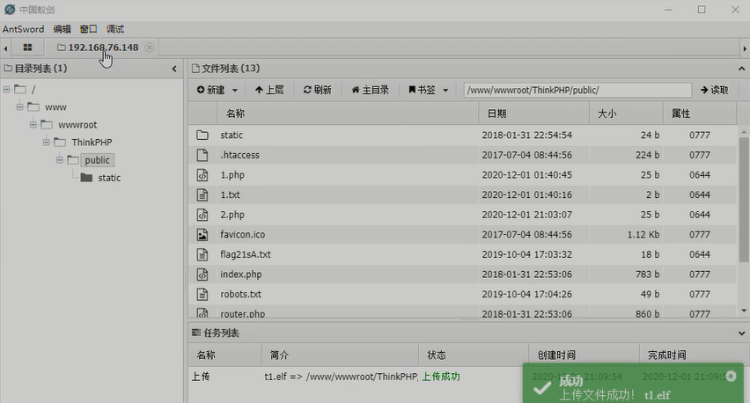
Task: Select the wwwroot folder in tree
Action: tap(77, 125)
